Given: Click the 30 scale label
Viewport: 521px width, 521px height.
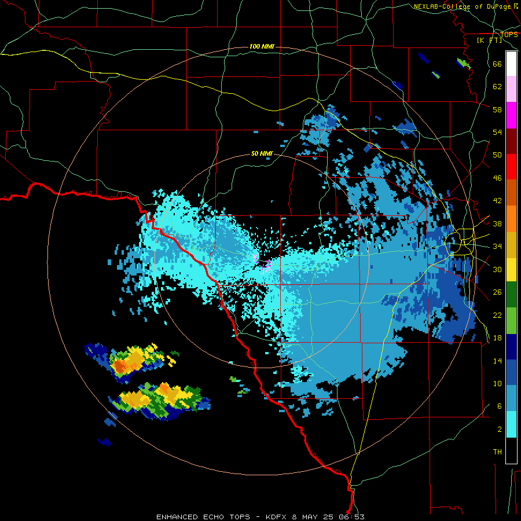Looking at the screenshot, I should [x=497, y=269].
